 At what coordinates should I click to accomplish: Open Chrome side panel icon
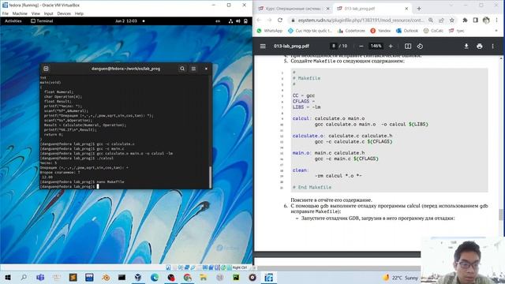pyautogui.click(x=475, y=20)
